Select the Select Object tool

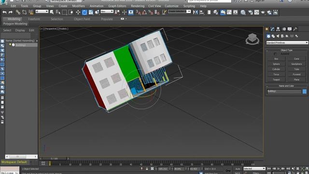pyautogui.click(x=52, y=13)
